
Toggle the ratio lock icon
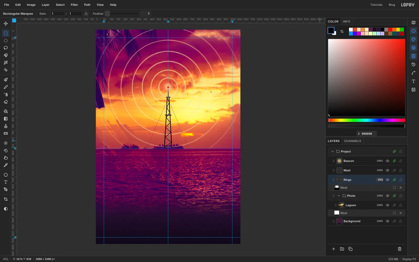tap(86, 14)
